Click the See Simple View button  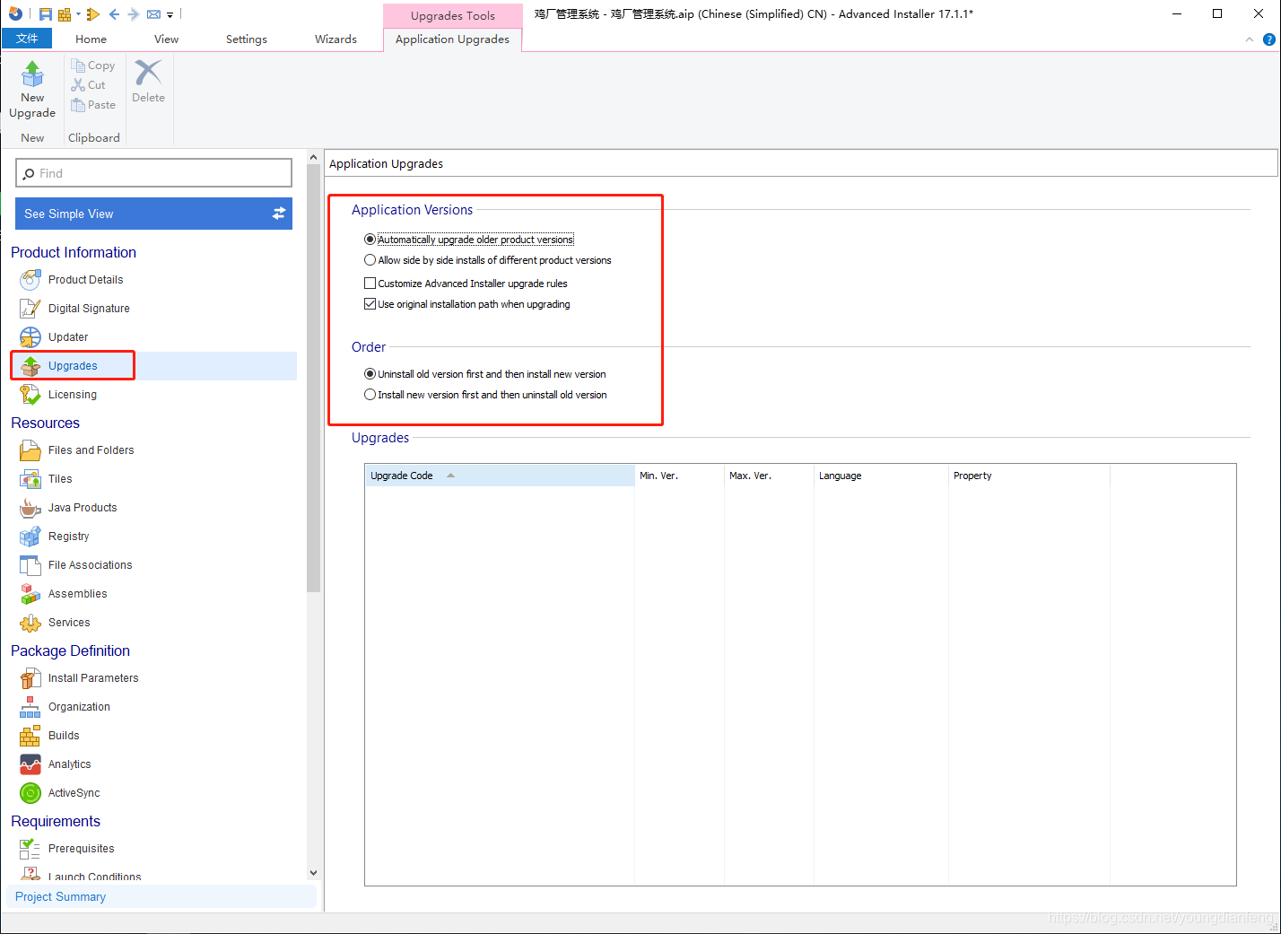[x=153, y=214]
